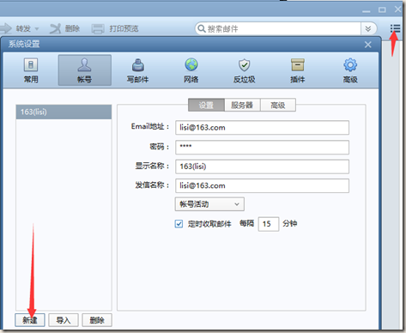Expand the 转发 dropdown arrow
This screenshot has width=406, height=333.
(x=37, y=29)
